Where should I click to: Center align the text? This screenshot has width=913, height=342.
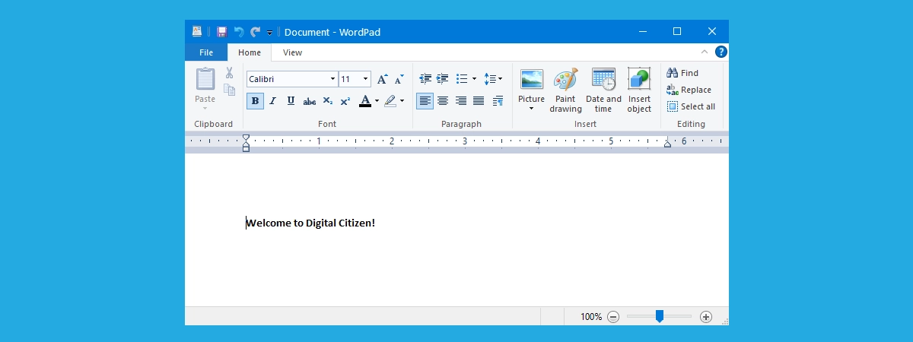(443, 100)
